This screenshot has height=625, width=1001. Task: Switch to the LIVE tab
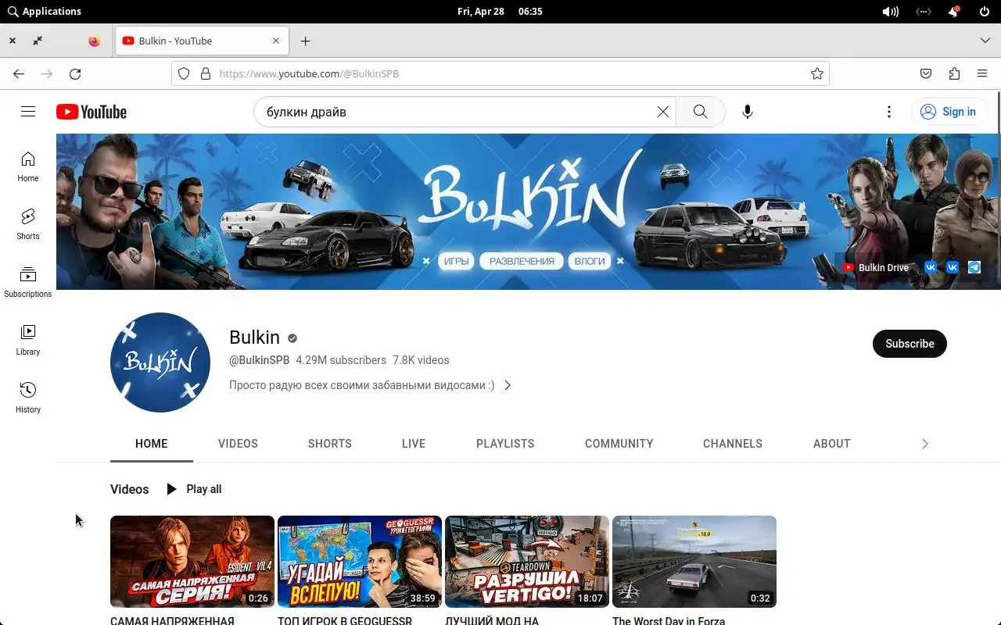(x=414, y=444)
